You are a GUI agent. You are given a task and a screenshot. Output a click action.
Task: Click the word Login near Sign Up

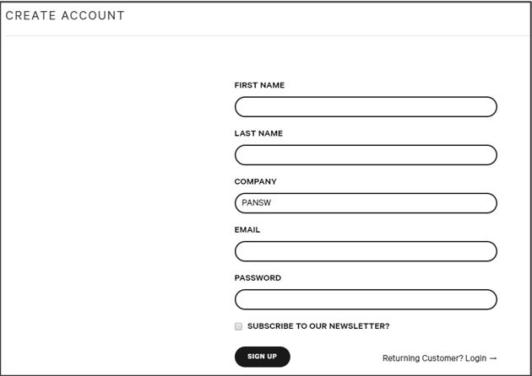coord(475,357)
